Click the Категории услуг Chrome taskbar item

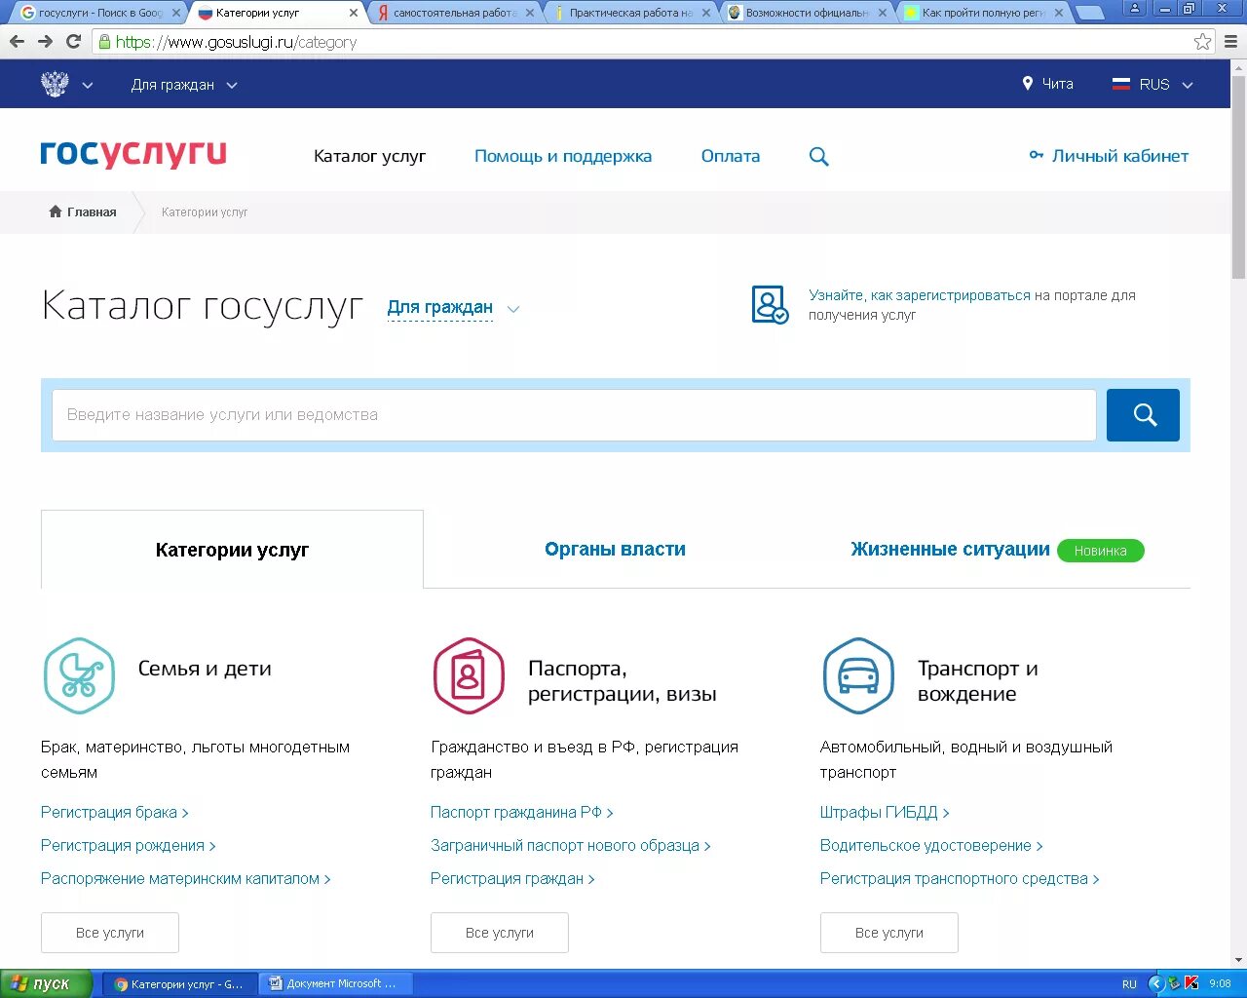point(179,983)
